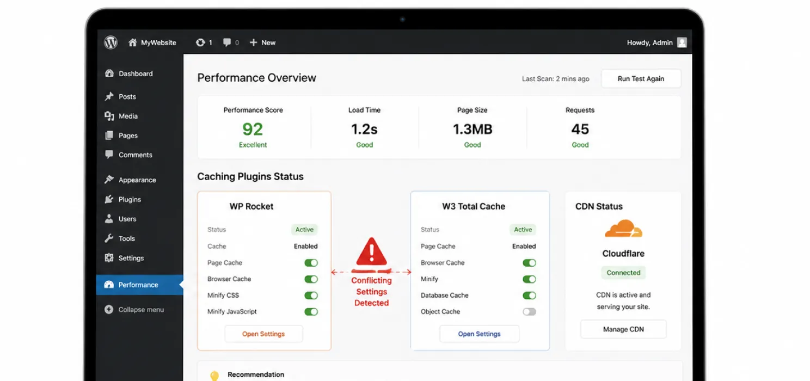Open the admin user avatar

(682, 42)
